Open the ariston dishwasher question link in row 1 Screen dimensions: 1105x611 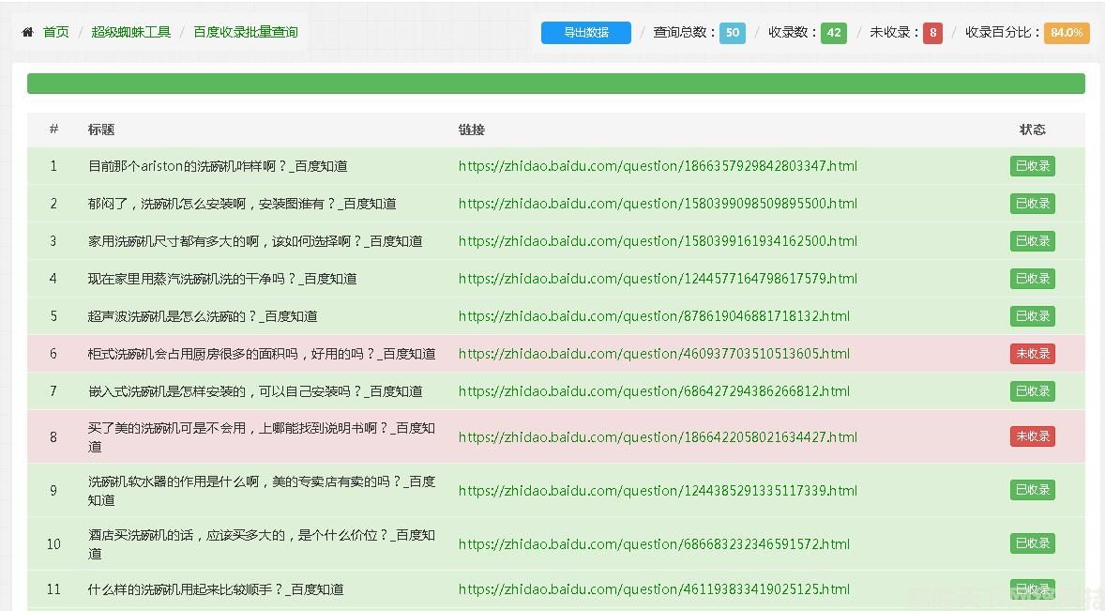point(658,166)
